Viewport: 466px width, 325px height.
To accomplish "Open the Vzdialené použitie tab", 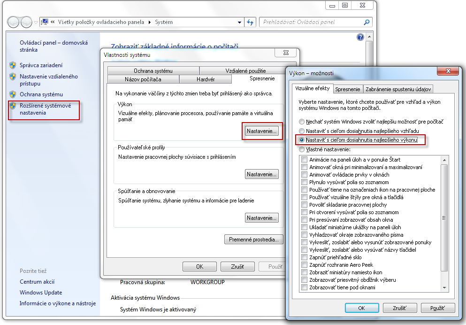I will pyautogui.click(x=245, y=71).
